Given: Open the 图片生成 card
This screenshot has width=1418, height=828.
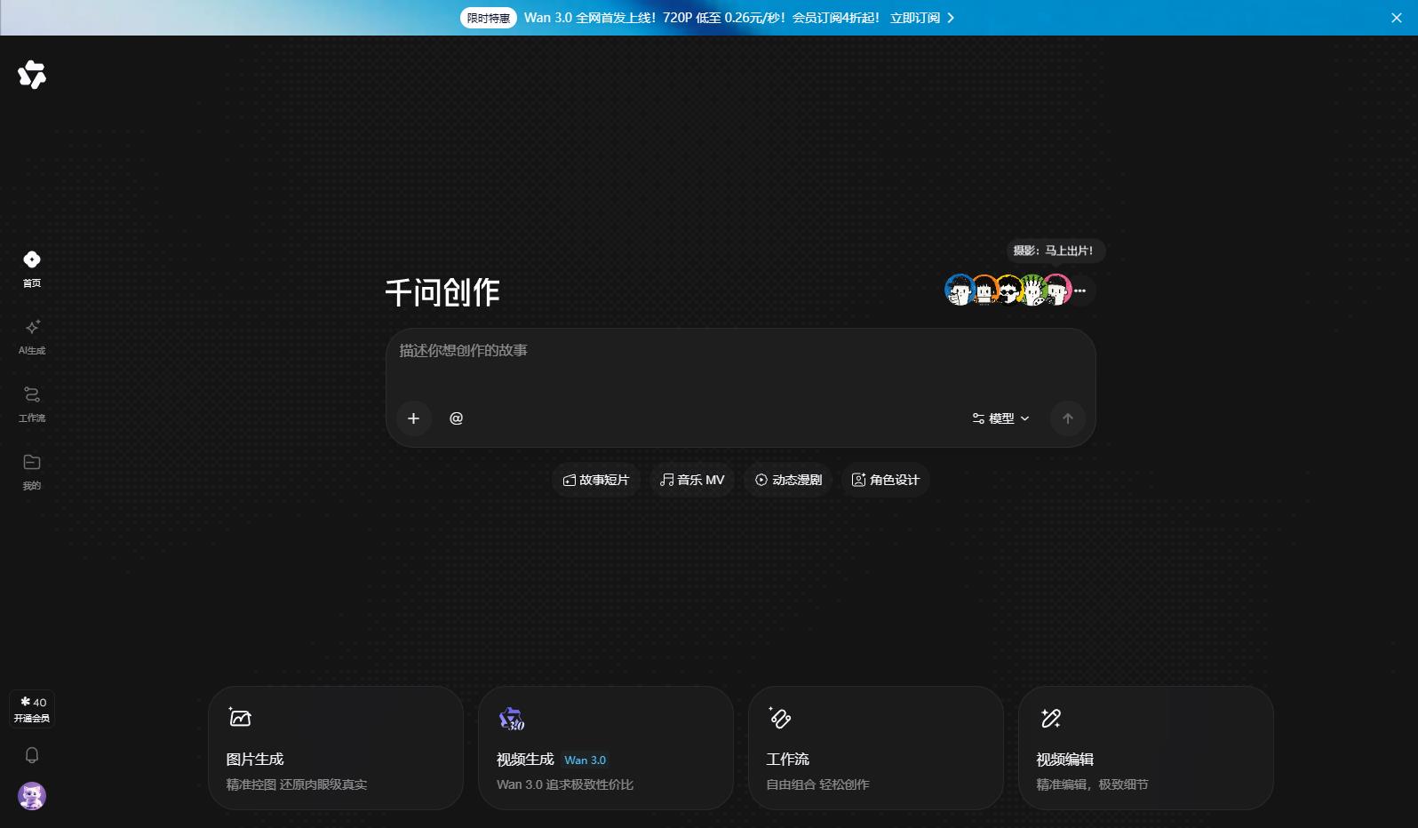Looking at the screenshot, I should pos(336,748).
